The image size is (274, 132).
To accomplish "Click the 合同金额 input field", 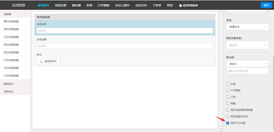I will [125, 46].
